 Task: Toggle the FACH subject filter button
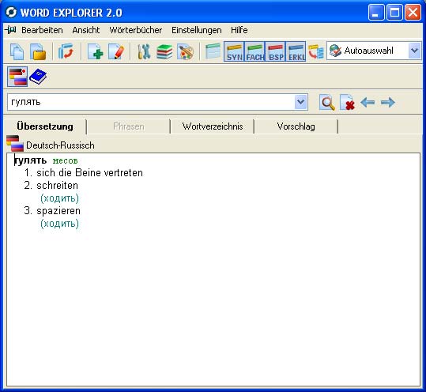click(254, 51)
